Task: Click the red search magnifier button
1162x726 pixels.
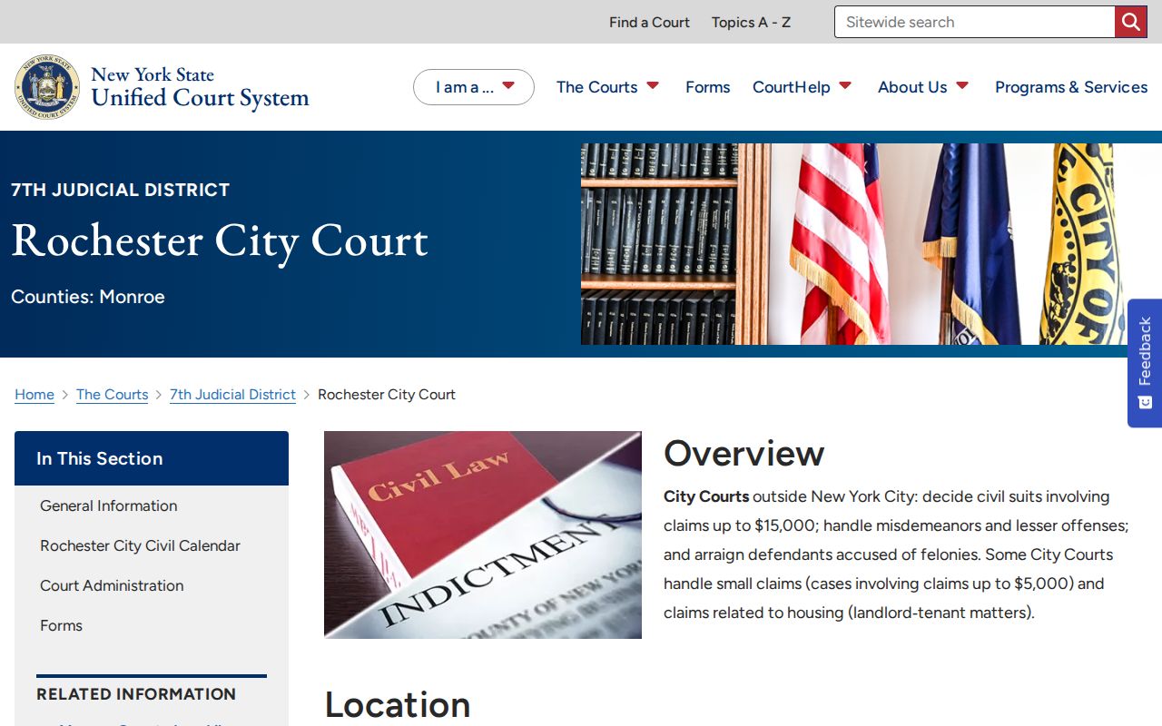Action: point(1130,22)
